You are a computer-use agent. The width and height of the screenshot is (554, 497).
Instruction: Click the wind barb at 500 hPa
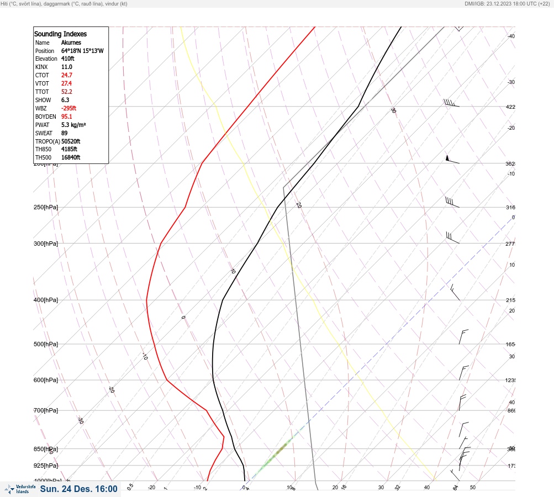click(463, 337)
